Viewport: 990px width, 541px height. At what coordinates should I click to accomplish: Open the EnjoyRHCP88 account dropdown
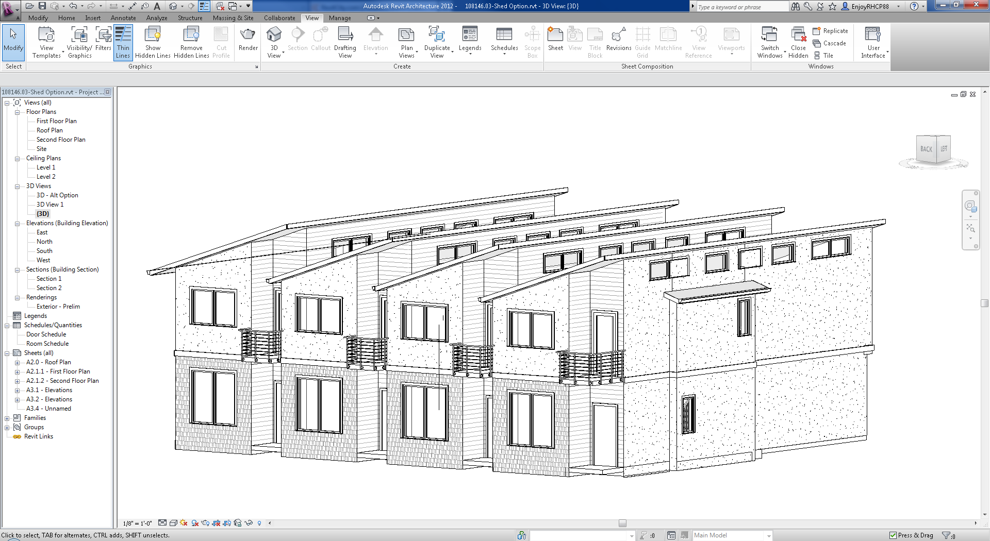coord(898,7)
